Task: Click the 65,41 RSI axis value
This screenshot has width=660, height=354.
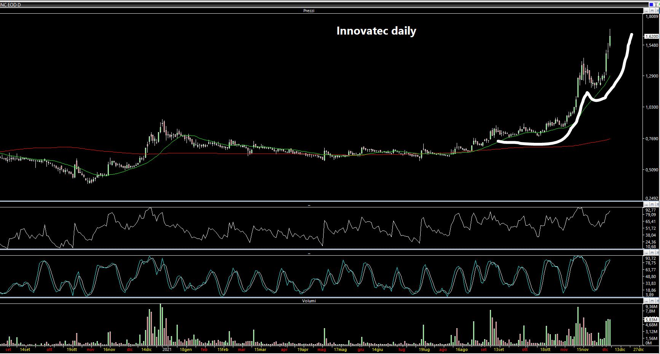Action: click(x=650, y=221)
